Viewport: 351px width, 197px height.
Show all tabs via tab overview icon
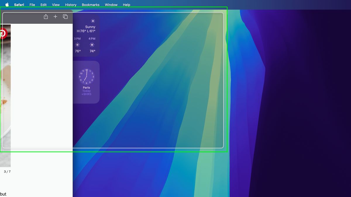[65, 17]
